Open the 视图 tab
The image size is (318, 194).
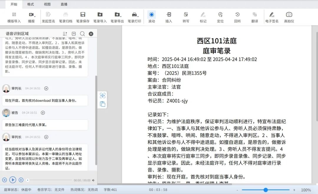coord(47,4)
